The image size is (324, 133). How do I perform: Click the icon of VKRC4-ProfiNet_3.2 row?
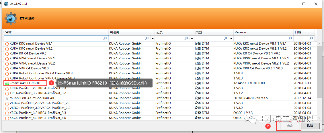click(x=7, y=108)
